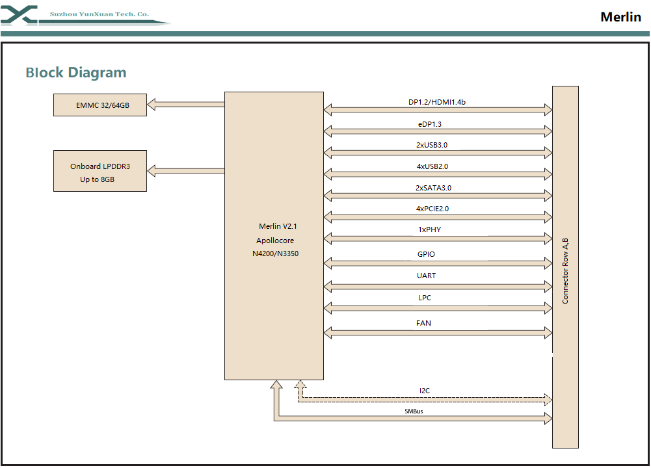
Task: Select the EMMC 32/64GB block
Action: click(x=100, y=105)
